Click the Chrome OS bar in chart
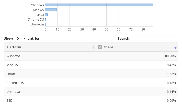182x105 pixels. [x=45, y=20]
